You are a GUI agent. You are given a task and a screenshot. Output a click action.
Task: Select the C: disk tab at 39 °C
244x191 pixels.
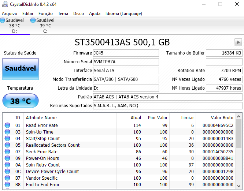(45, 26)
